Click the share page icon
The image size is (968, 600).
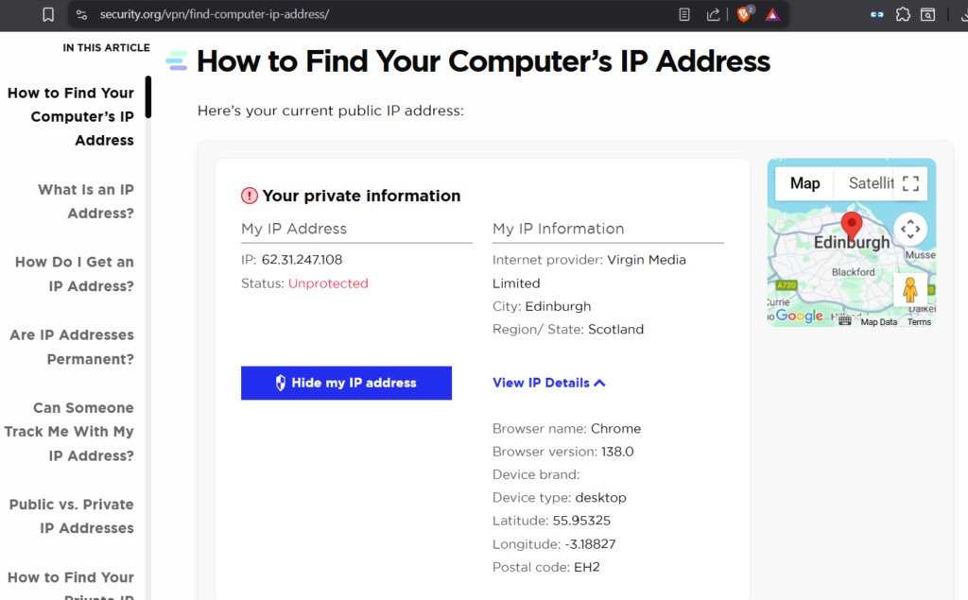pos(713,15)
